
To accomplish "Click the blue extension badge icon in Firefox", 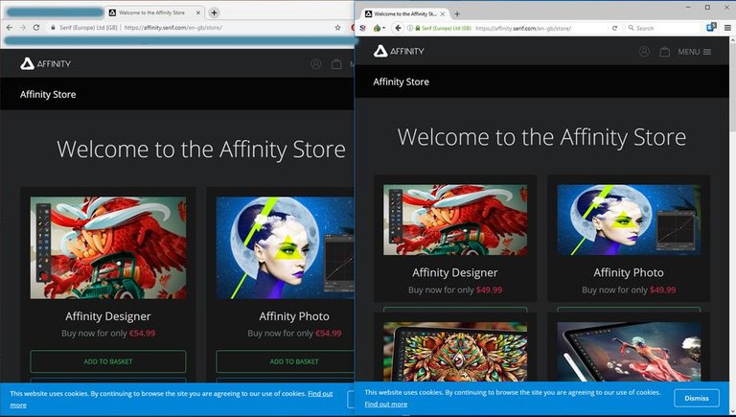I will [711, 27].
